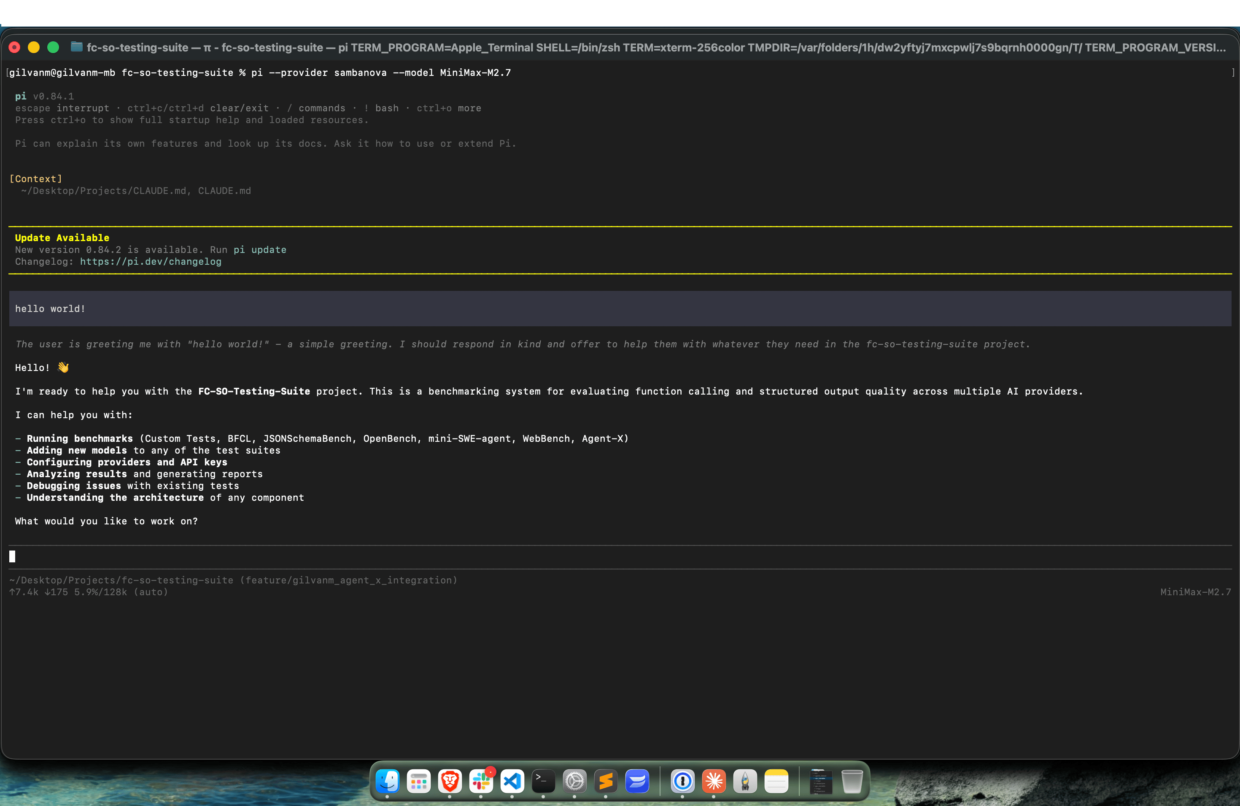Click the window title text in title bar
1240x806 pixels.
[656, 47]
